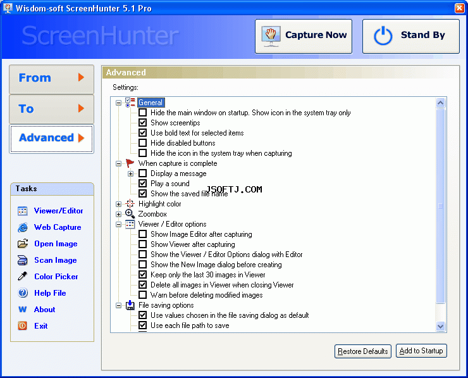This screenshot has height=378, width=468.
Task: Click the Color Picker link
Action: (x=56, y=277)
